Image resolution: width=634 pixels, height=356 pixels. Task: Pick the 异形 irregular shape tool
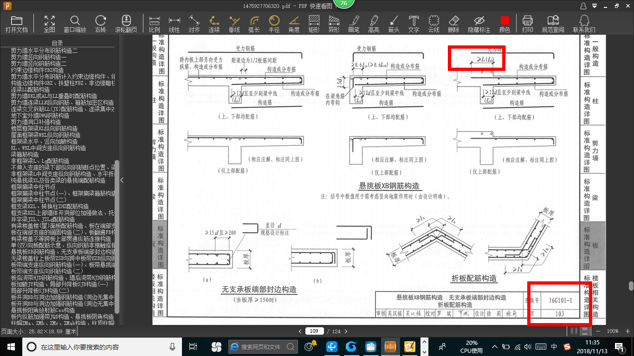[334, 24]
